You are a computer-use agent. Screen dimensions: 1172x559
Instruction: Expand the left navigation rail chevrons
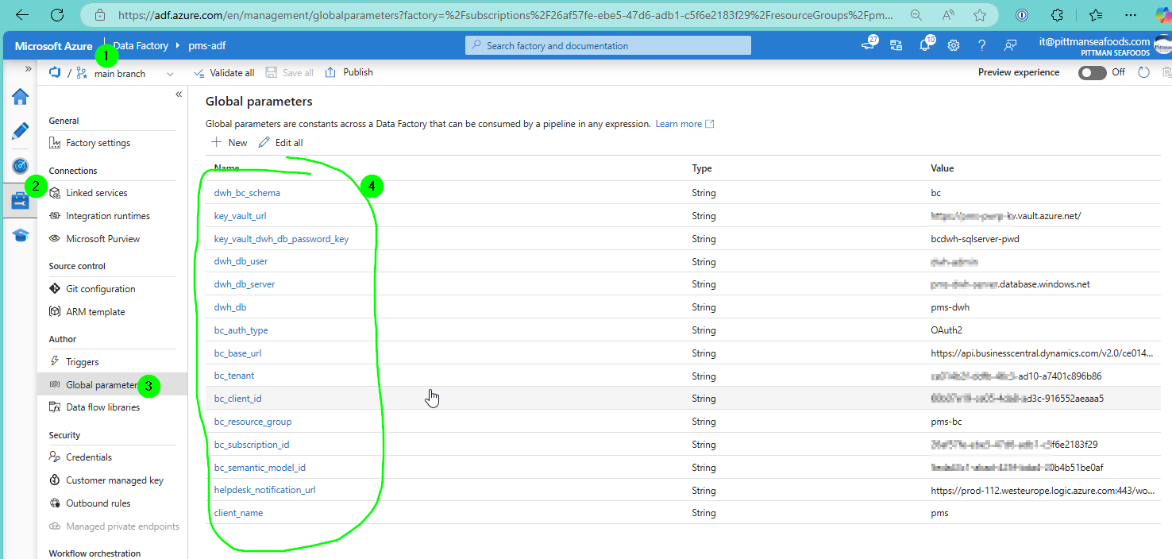coord(28,69)
